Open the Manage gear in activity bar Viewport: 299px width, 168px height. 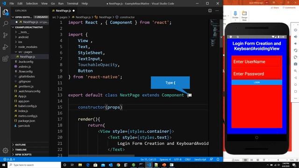[5, 150]
